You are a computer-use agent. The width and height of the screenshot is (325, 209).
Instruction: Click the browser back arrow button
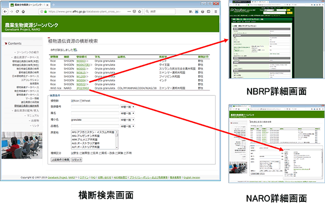pyautogui.click(x=5, y=11)
